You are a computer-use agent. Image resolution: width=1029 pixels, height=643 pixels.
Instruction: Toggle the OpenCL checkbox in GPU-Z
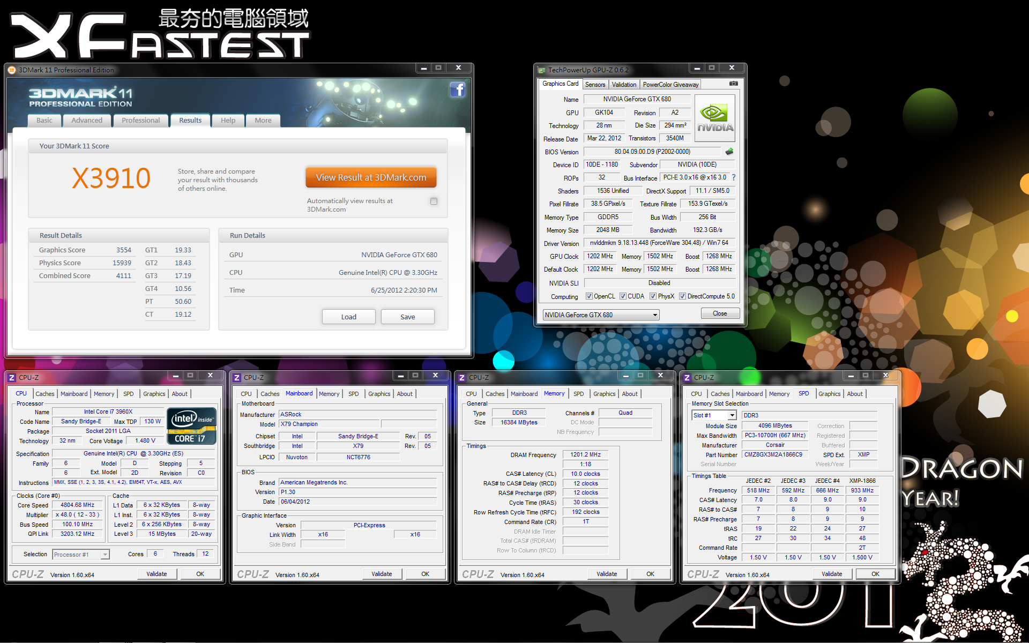pyautogui.click(x=589, y=296)
